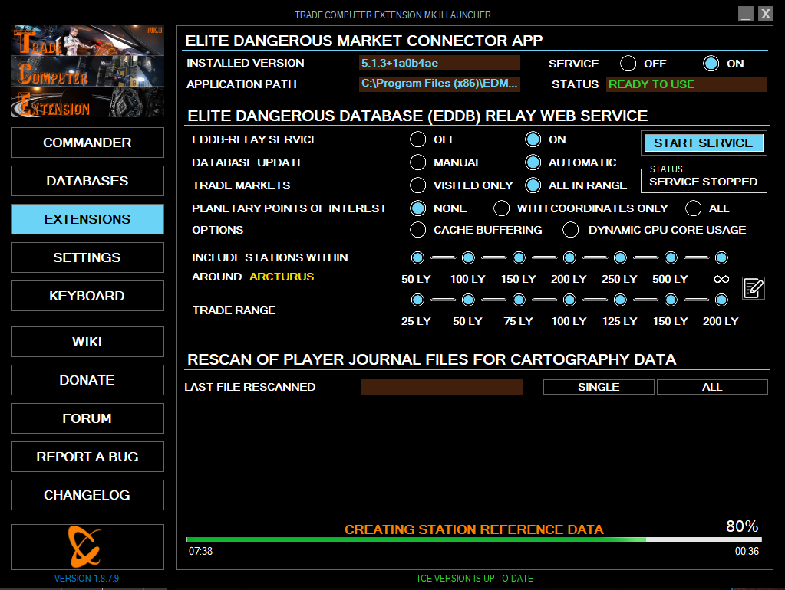Click the Last File Rescanned field
The width and height of the screenshot is (785, 590).
(x=441, y=387)
